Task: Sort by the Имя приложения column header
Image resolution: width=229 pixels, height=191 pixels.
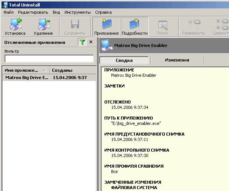Action: pyautogui.click(x=26, y=70)
